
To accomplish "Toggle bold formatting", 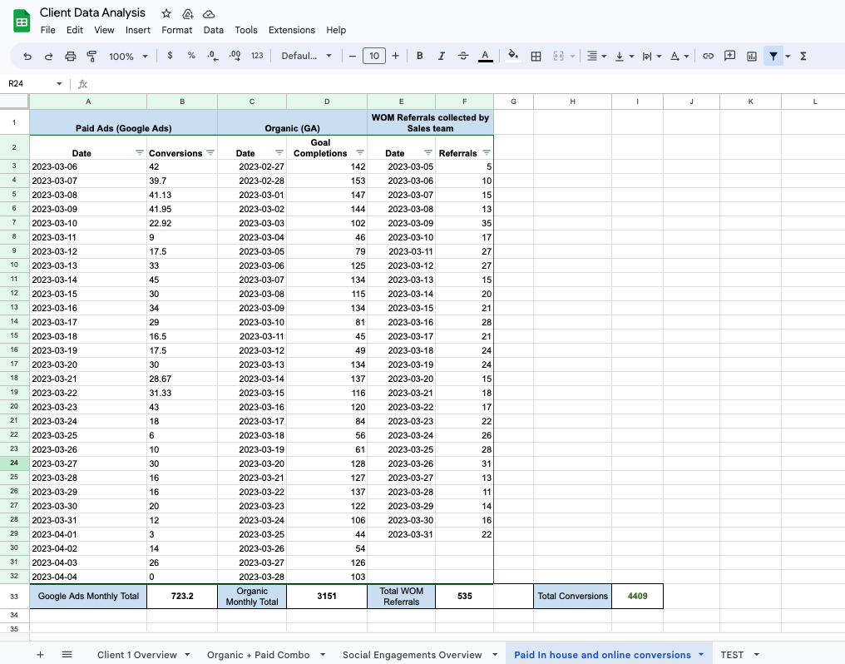I will pyautogui.click(x=420, y=56).
